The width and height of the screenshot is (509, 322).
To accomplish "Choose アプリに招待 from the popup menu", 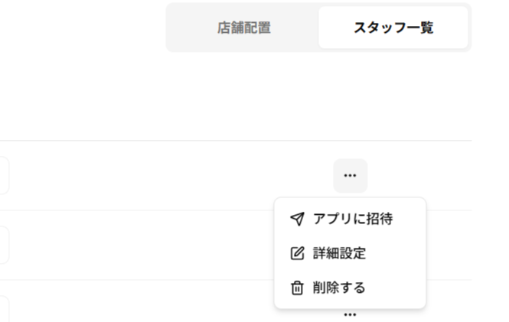I will tap(353, 219).
